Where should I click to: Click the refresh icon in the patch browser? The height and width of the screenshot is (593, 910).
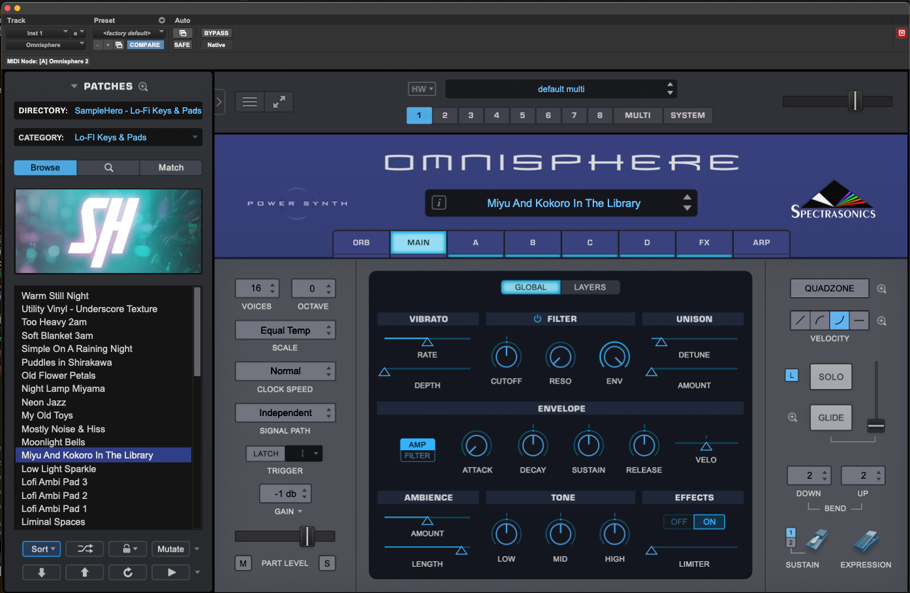128,572
